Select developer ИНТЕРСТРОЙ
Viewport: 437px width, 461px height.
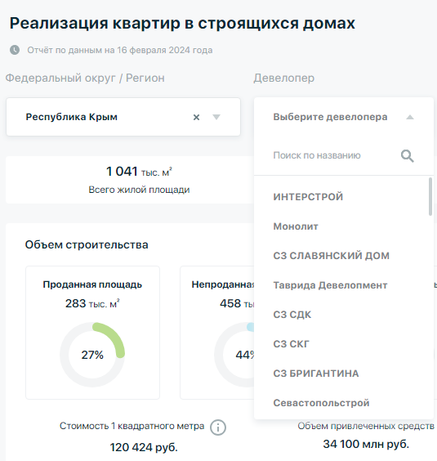[x=344, y=197]
